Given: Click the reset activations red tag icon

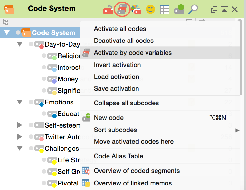Looking at the screenshot, I should click(x=108, y=10).
